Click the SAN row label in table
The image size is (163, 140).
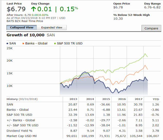(x=10, y=104)
